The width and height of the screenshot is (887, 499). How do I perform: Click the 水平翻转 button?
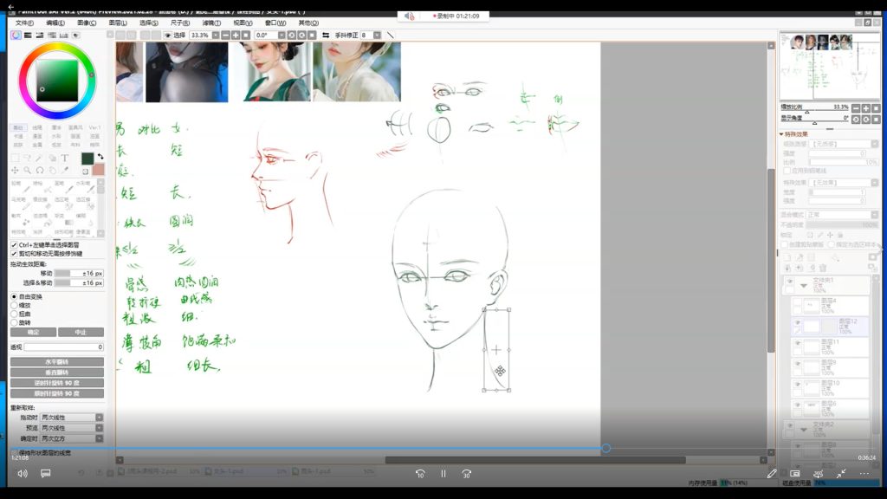(56, 361)
